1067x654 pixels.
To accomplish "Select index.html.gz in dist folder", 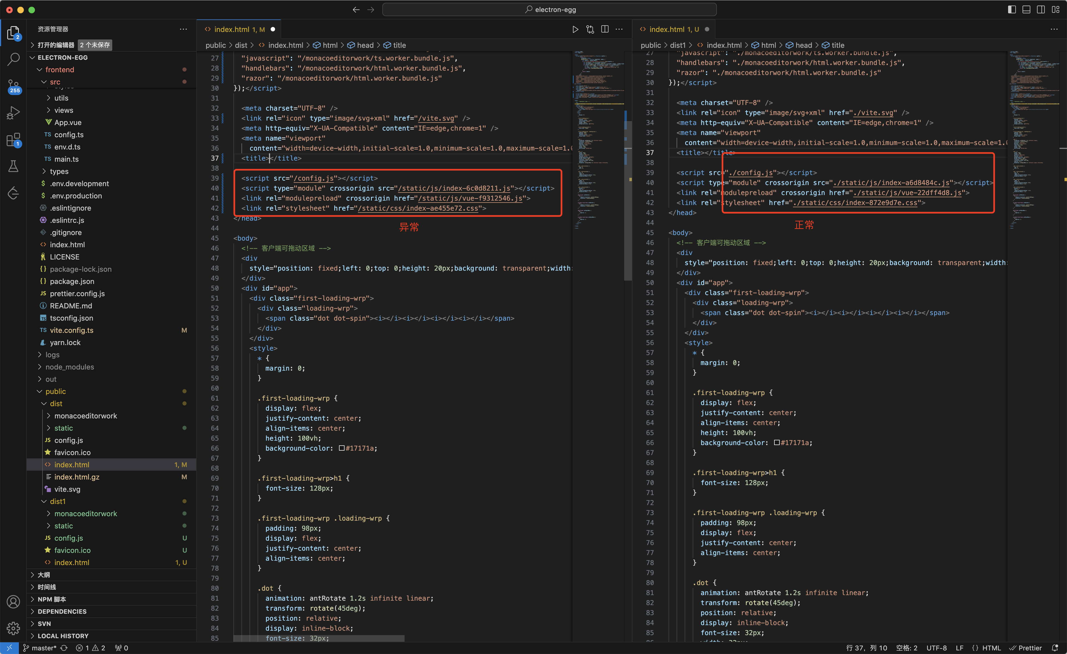I will click(111, 477).
